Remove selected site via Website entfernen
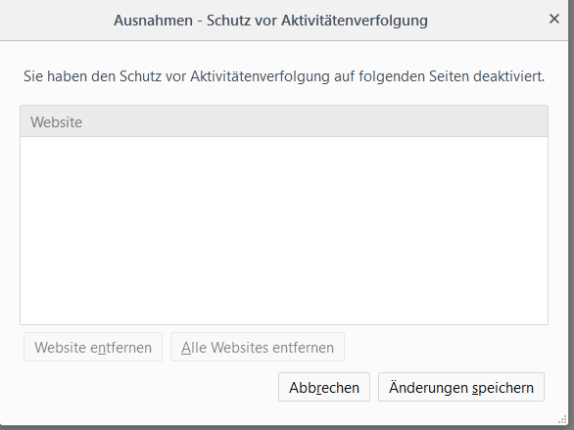The height and width of the screenshot is (430, 574). [x=93, y=347]
